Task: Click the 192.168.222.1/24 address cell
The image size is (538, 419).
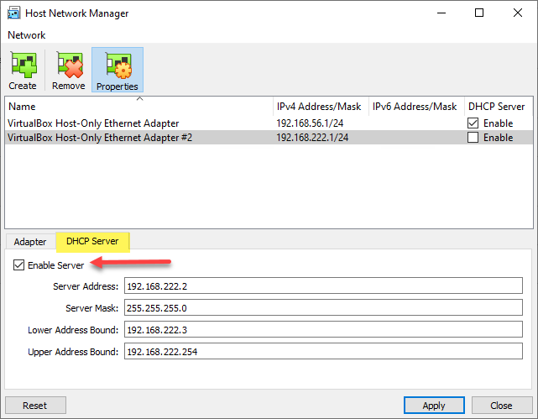Action: tap(312, 137)
